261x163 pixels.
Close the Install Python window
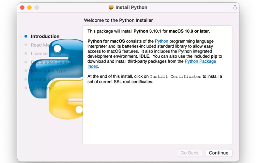coord(22,7)
